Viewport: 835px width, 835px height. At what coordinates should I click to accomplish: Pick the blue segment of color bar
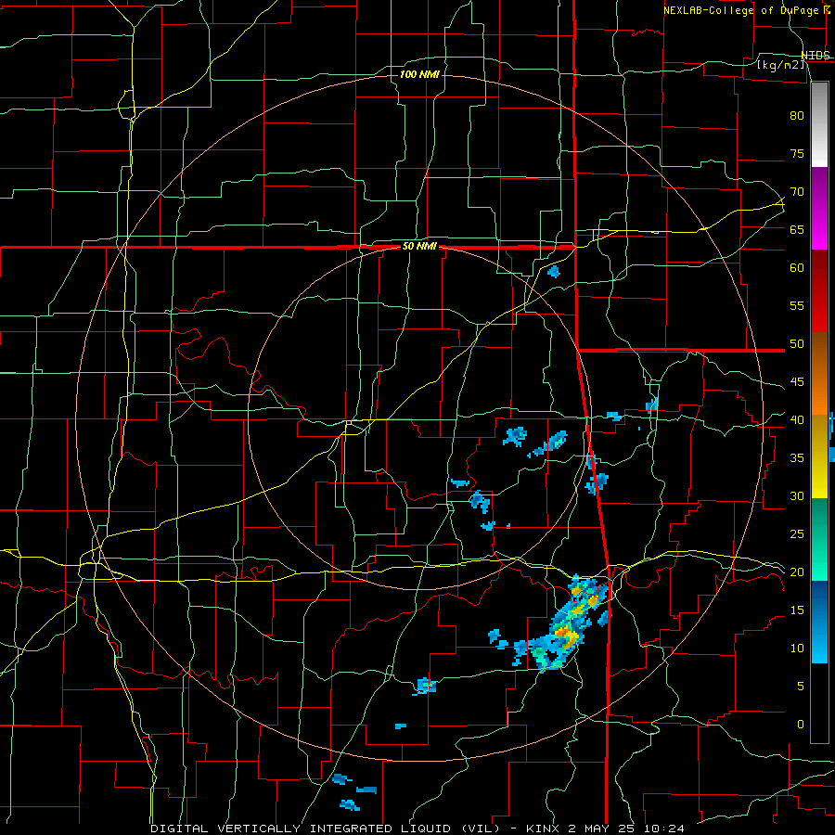click(819, 622)
